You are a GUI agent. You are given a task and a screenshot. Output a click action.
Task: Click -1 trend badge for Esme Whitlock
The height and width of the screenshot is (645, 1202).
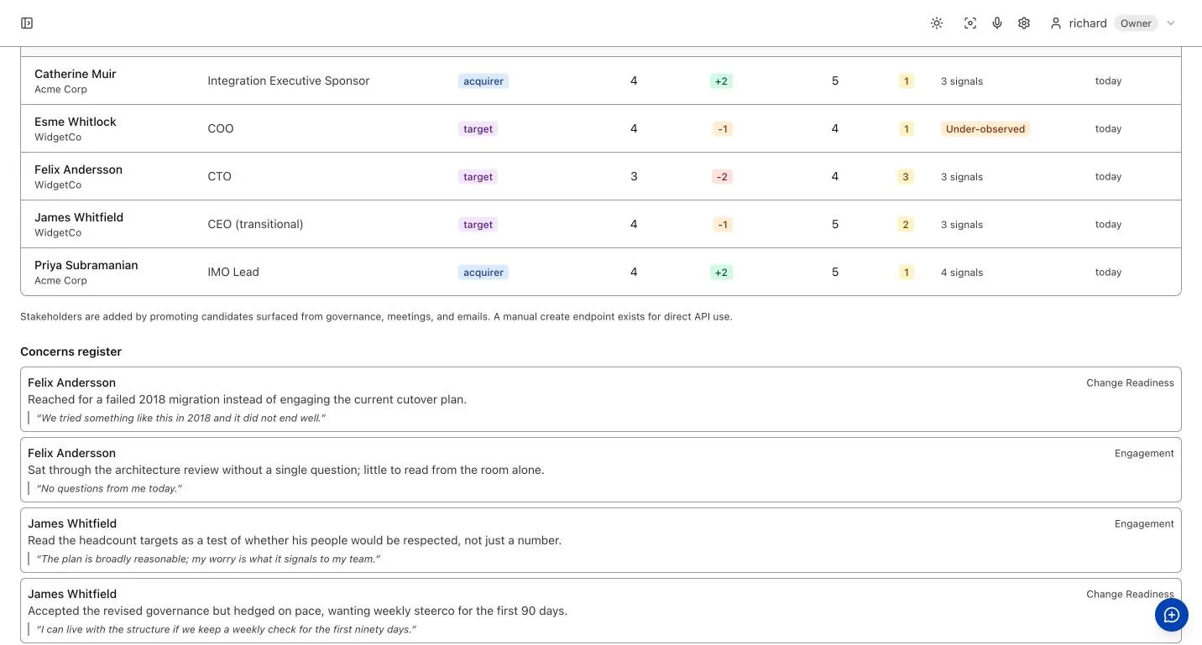pyautogui.click(x=723, y=129)
